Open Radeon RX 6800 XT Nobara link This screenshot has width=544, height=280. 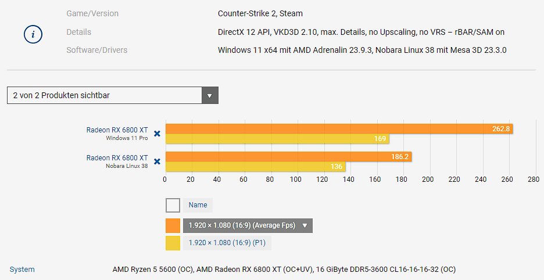point(117,157)
